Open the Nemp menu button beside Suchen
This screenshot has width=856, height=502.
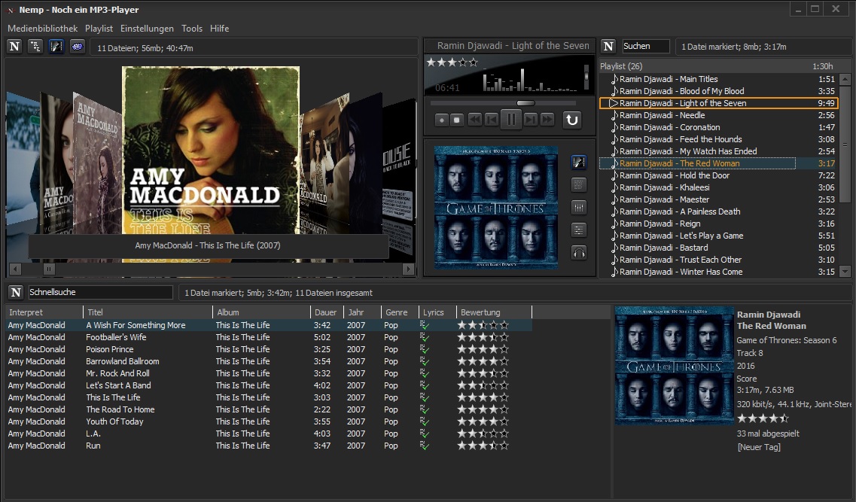pyautogui.click(x=609, y=47)
